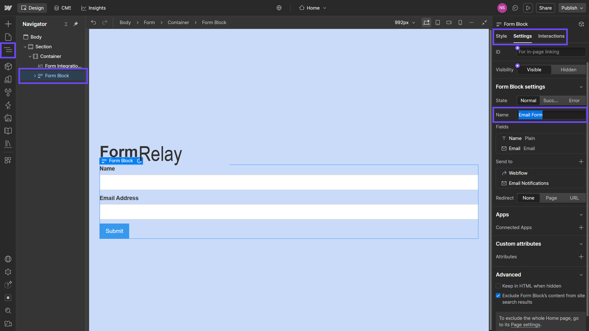Collapse the Advanced section
Viewport: 589px width, 331px height.
[x=581, y=275]
